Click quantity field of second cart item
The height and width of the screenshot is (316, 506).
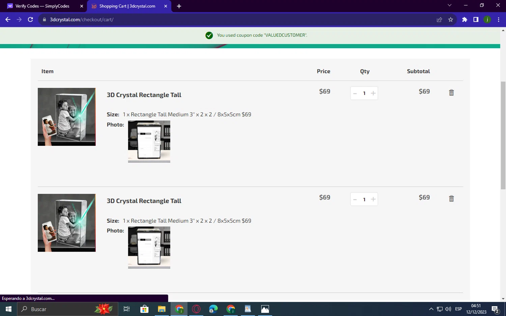coord(364,199)
